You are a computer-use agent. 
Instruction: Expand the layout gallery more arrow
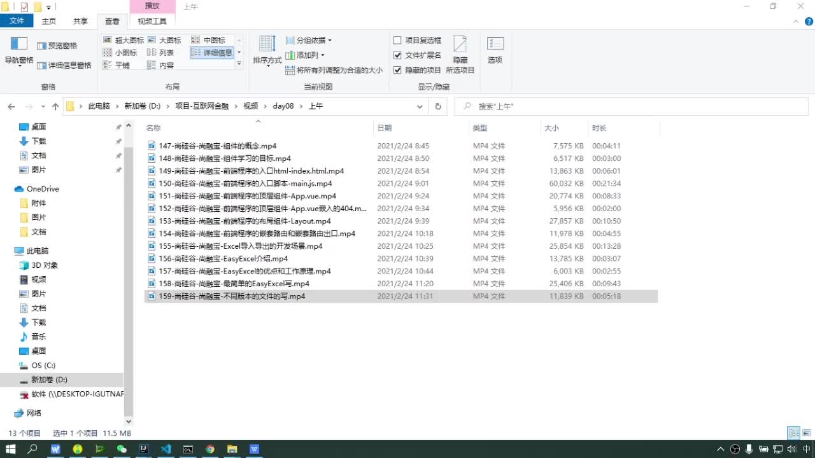point(239,64)
